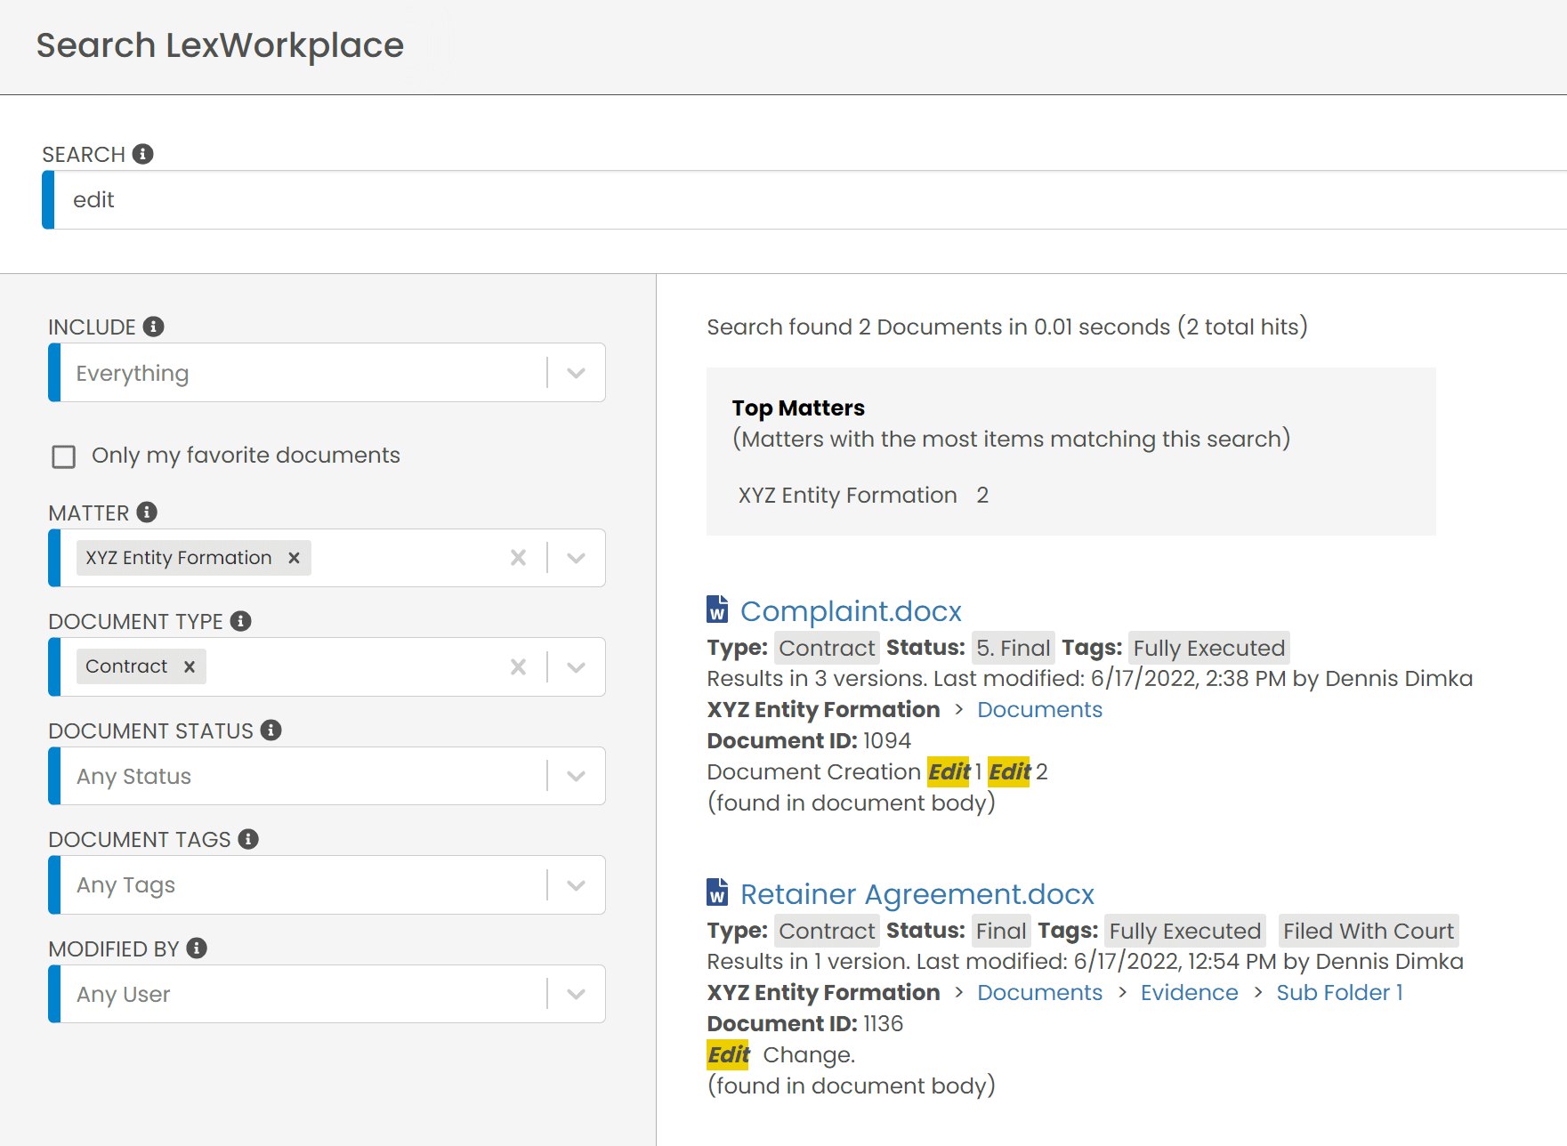Open the Any Status dropdown
The width and height of the screenshot is (1567, 1146).
(x=327, y=776)
